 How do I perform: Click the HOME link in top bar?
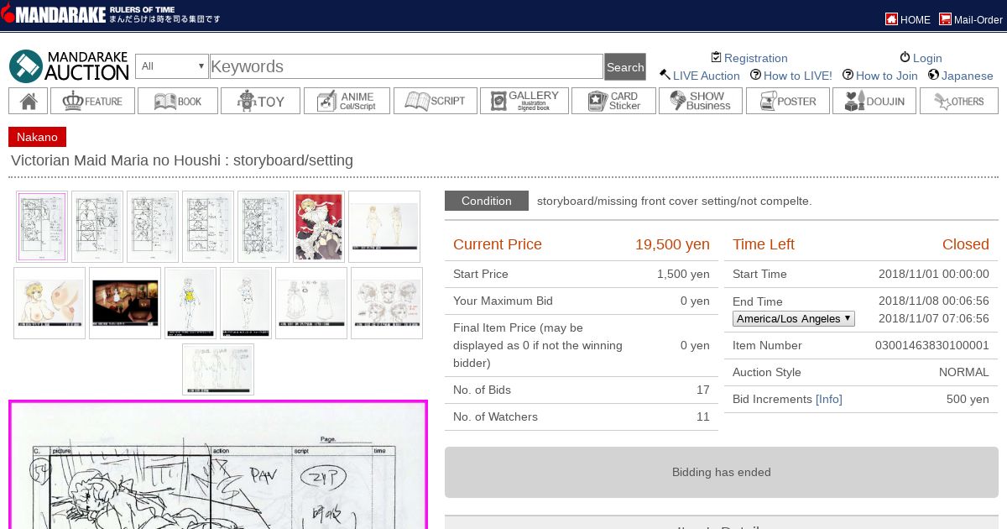coord(916,20)
